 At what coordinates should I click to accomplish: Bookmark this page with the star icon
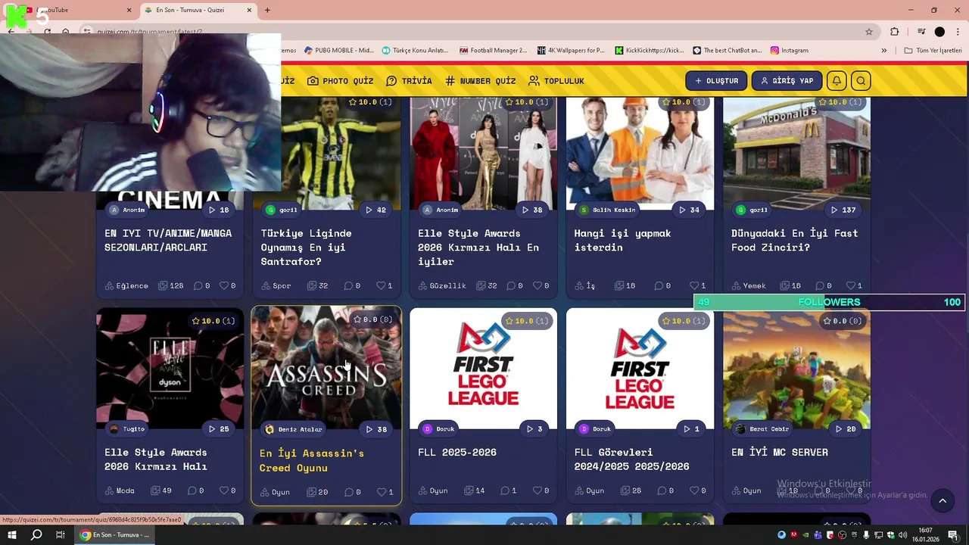869,32
